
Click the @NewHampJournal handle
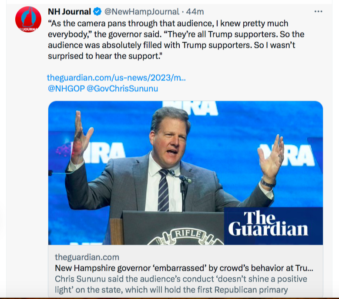(141, 11)
